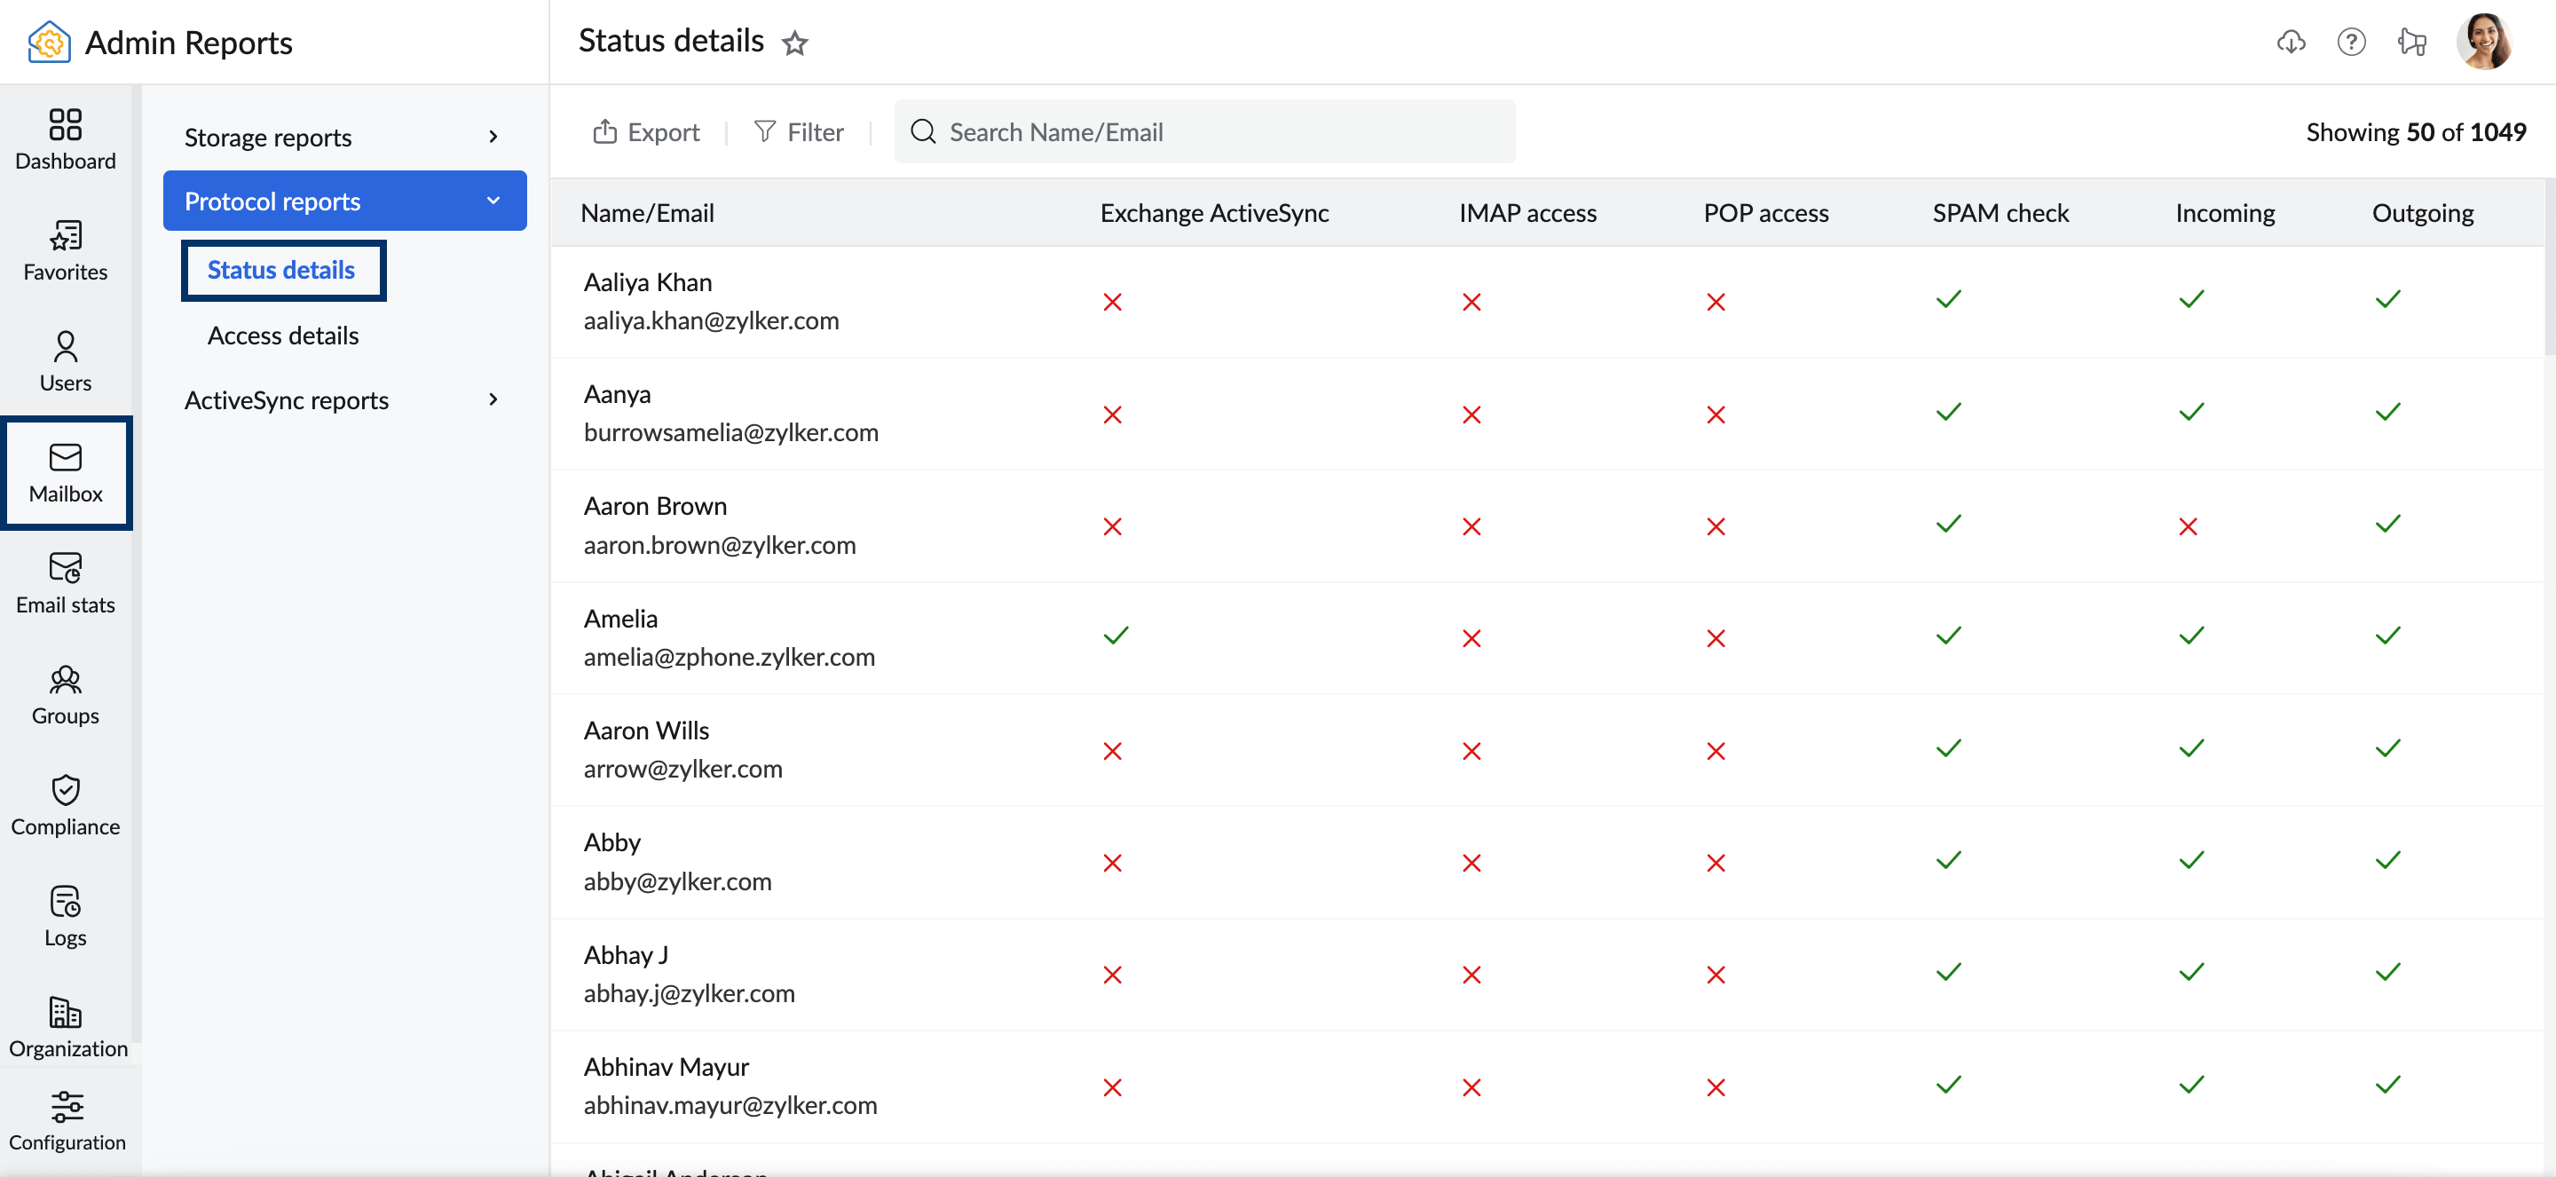Toggle Exchange ActiveSync for Amelia
2556x1177 pixels.
(1115, 636)
